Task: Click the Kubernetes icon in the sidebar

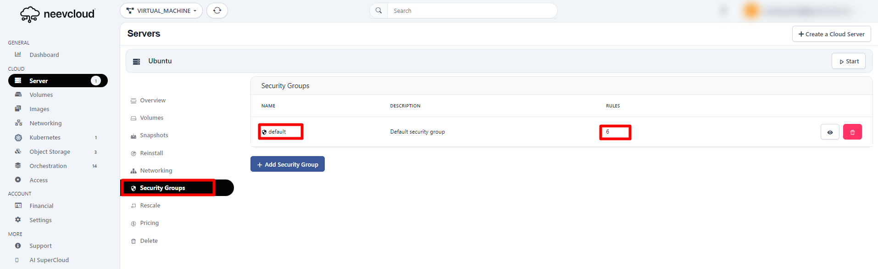Action: [x=18, y=138]
